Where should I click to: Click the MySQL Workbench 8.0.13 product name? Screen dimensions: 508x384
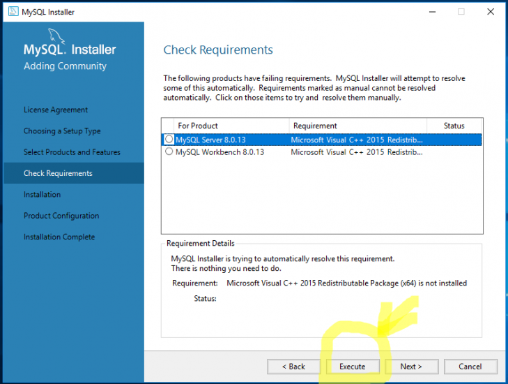220,152
